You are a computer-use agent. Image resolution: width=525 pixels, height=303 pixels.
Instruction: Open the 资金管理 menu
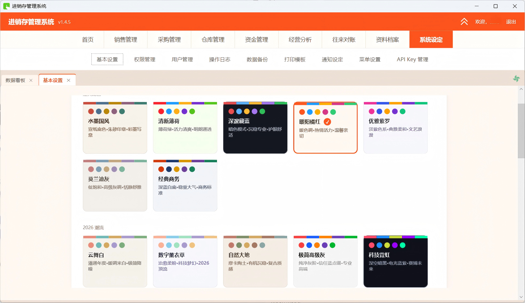coord(257,39)
